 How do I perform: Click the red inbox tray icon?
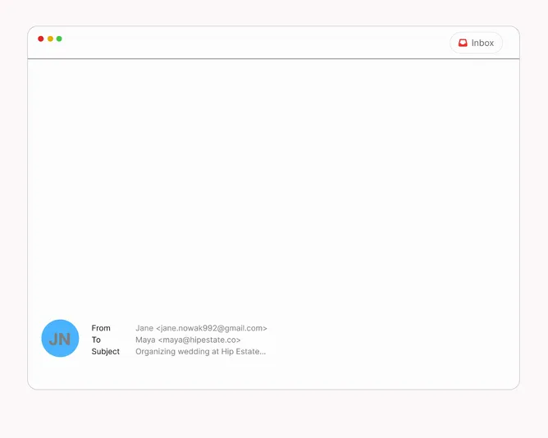(x=463, y=43)
